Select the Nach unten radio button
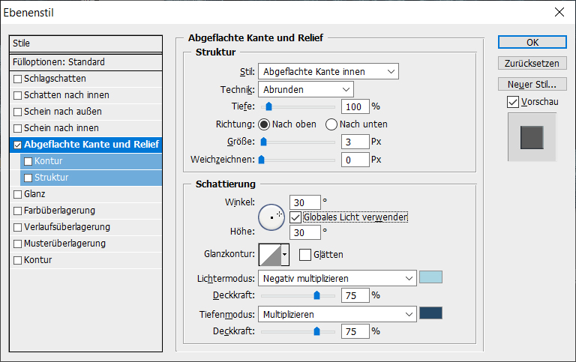The image size is (576, 362). click(331, 124)
